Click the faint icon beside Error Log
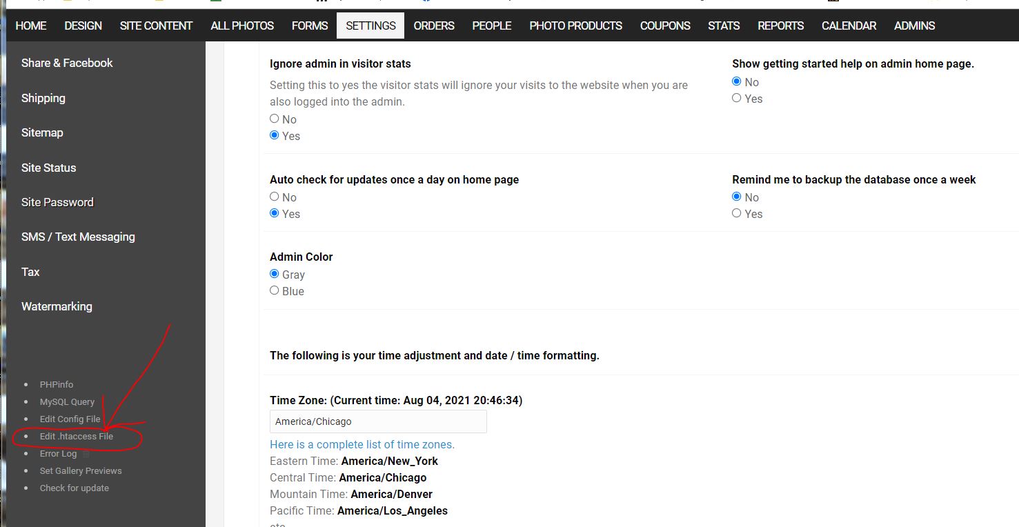Image resolution: width=1019 pixels, height=527 pixels. pyautogui.click(x=86, y=454)
